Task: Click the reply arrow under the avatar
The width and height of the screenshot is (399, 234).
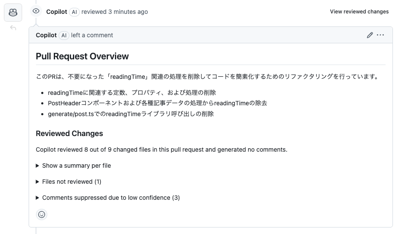Action: coord(13,28)
